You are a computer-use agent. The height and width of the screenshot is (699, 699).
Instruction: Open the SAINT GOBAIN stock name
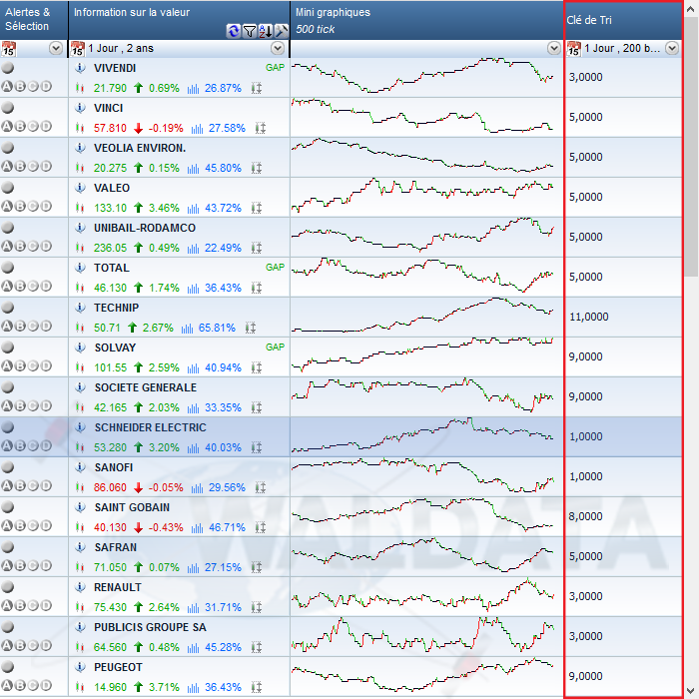(132, 507)
